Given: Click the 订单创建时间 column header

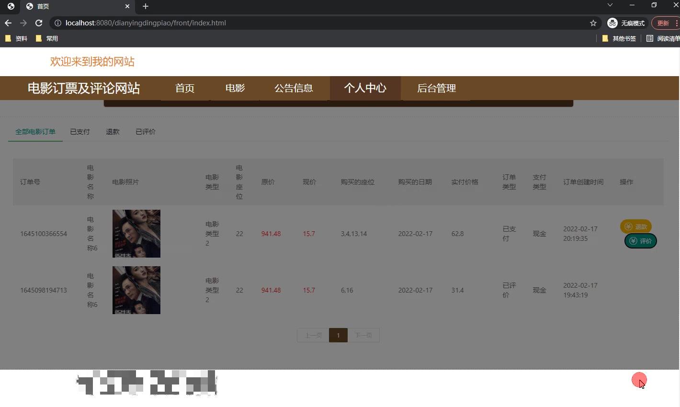Looking at the screenshot, I should point(583,182).
